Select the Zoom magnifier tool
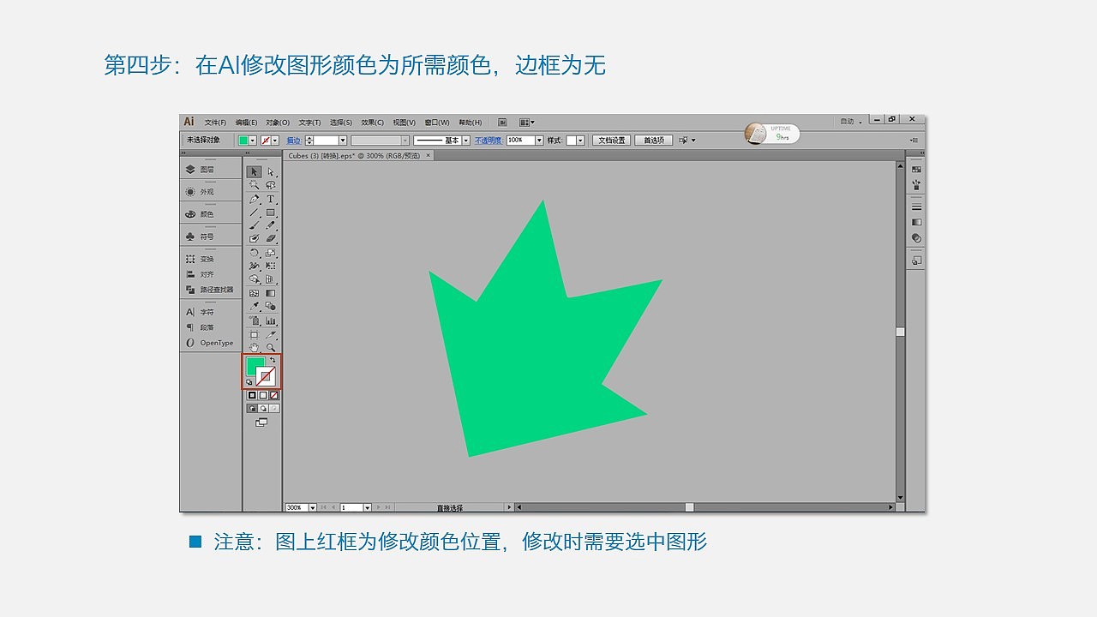This screenshot has height=617, width=1097. pyautogui.click(x=271, y=347)
